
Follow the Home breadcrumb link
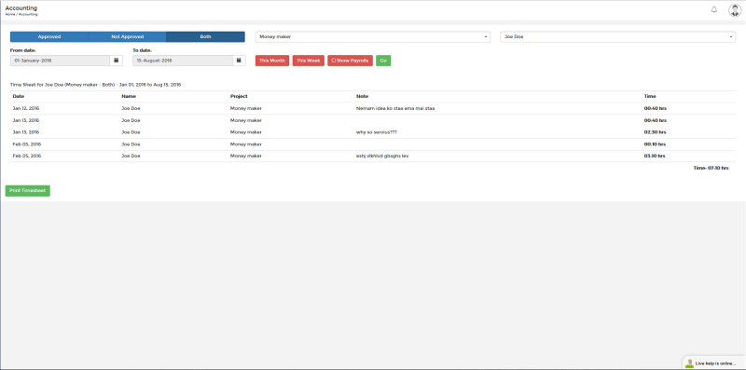coord(10,14)
